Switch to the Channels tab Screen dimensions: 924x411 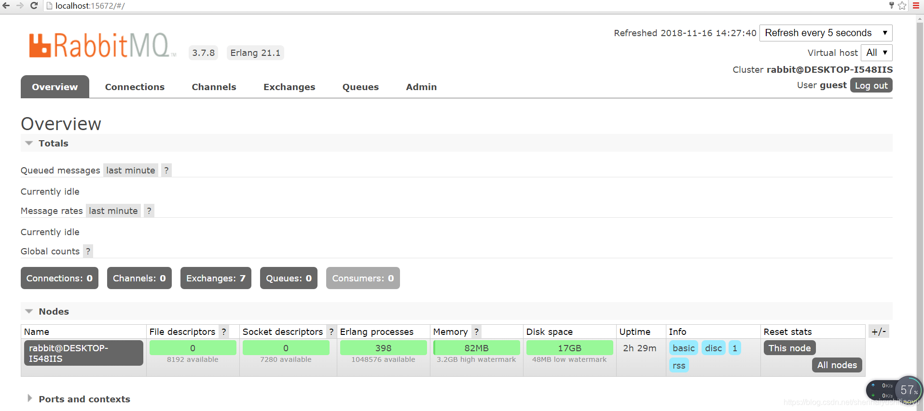214,87
